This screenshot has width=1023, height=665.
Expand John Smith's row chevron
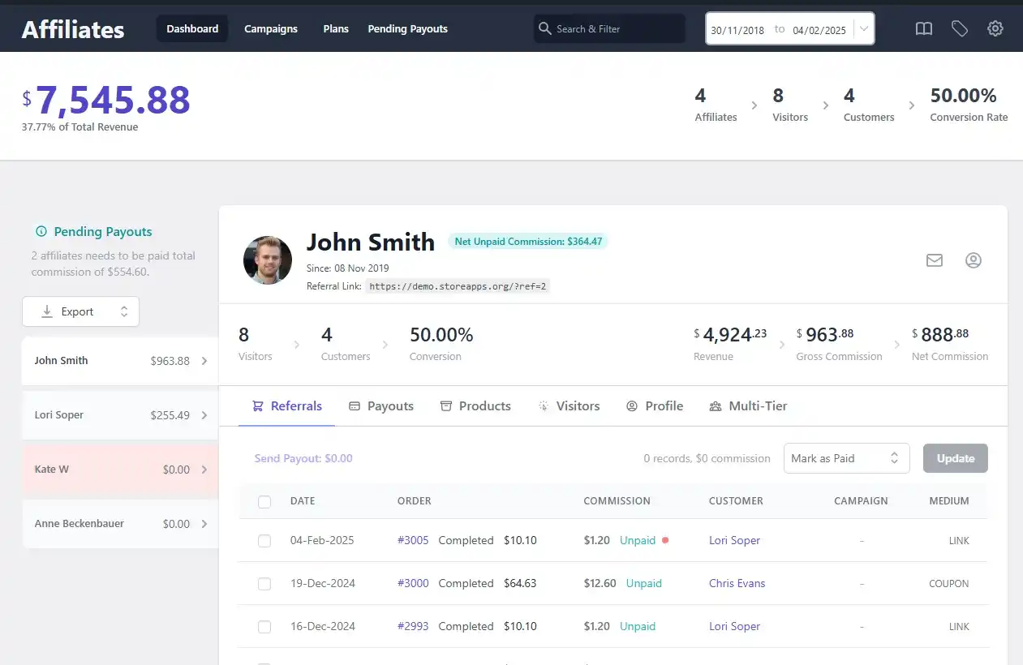(x=204, y=361)
